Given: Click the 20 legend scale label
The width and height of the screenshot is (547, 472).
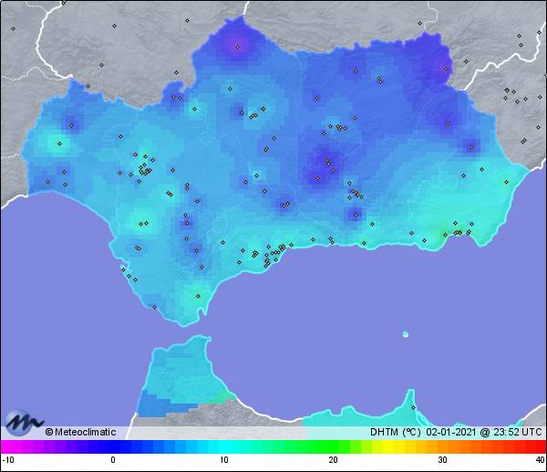Looking at the screenshot, I should (x=333, y=460).
